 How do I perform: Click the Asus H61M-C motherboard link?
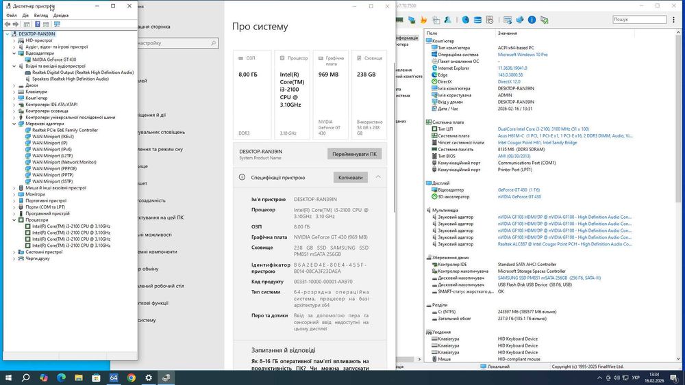click(565, 135)
